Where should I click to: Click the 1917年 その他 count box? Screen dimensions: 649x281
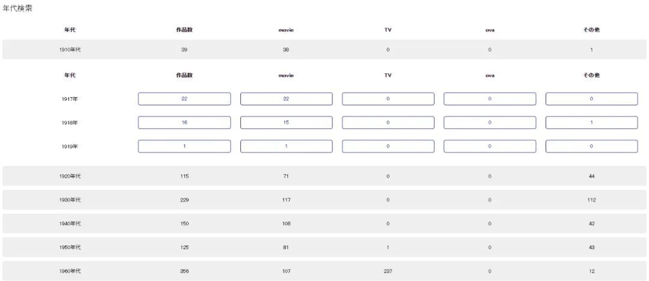591,99
